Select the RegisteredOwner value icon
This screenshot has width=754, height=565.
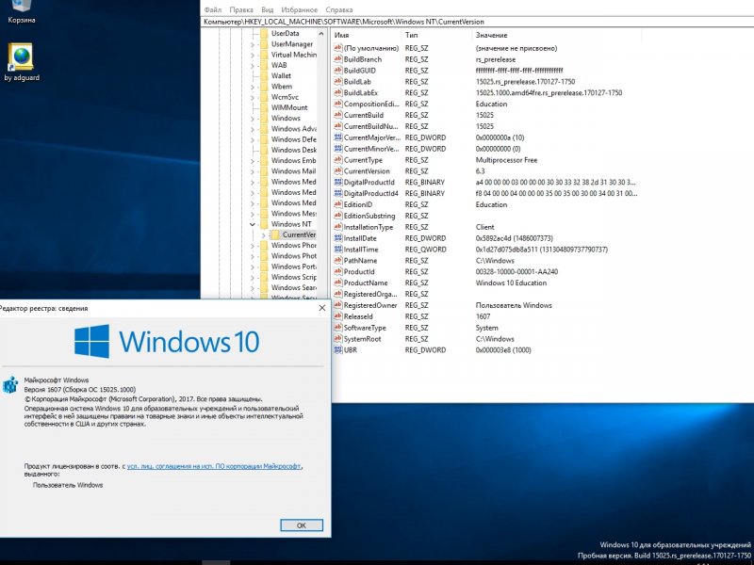pos(337,305)
